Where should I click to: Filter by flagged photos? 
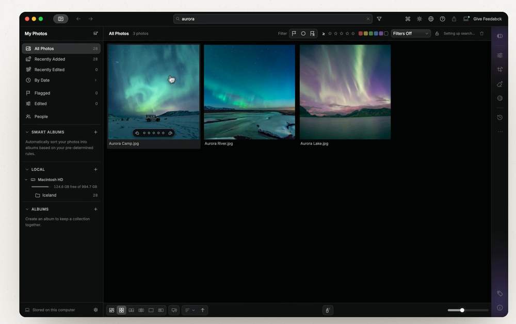coord(294,34)
